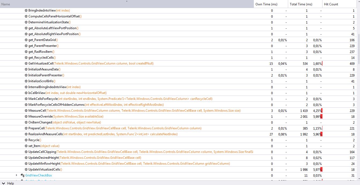Click the method icon beside get_ParentPresenter

click(x=26, y=46)
